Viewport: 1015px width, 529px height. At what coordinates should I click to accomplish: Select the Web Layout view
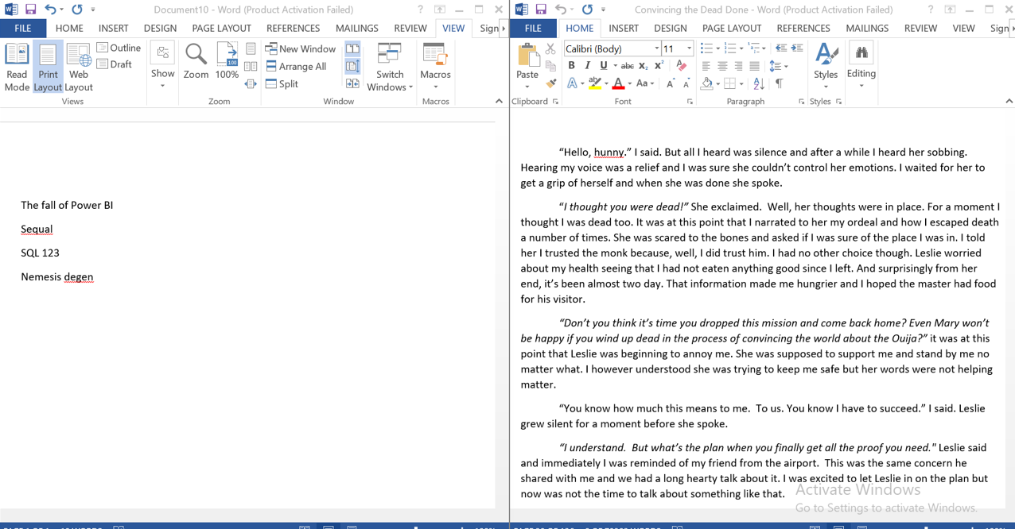coord(78,67)
